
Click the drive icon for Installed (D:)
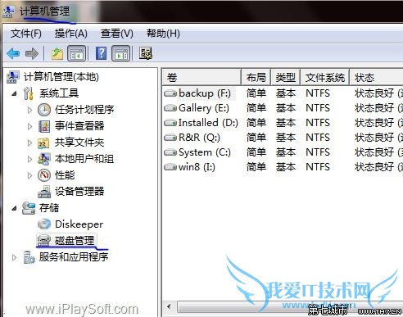(x=170, y=123)
